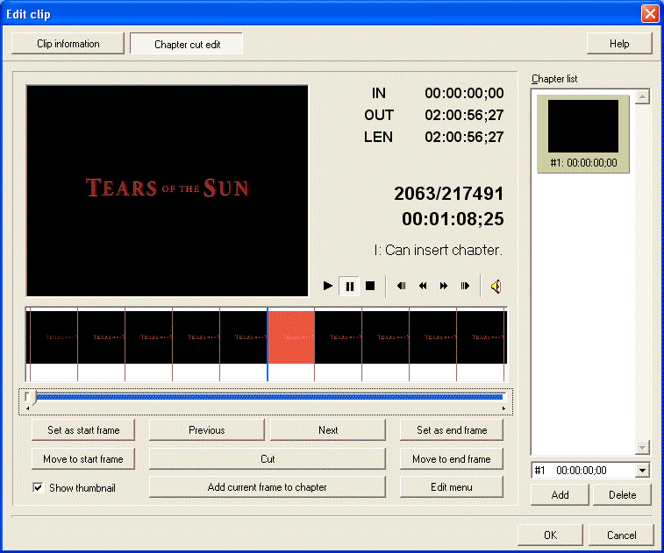Viewport: 664px width, 553px height.
Task: Toggle the speaker audio icon
Action: coord(496,287)
